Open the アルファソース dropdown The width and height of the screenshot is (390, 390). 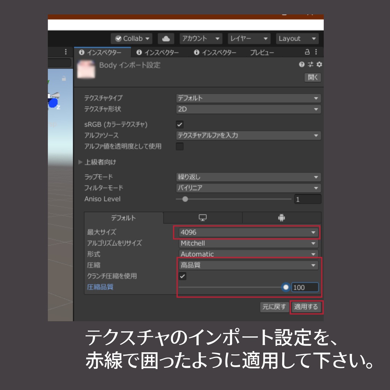click(x=248, y=136)
